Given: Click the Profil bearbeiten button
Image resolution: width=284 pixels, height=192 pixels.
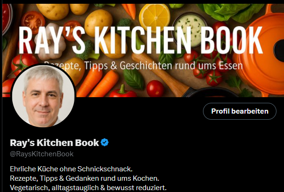Looking at the screenshot, I should [240, 111].
